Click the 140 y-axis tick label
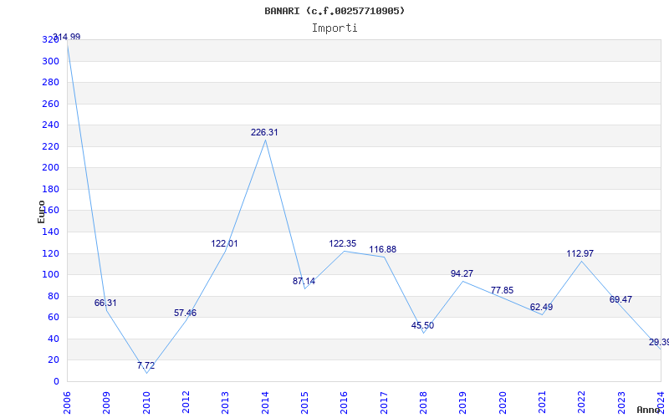This screenshot has height=418, width=669. click(x=50, y=232)
